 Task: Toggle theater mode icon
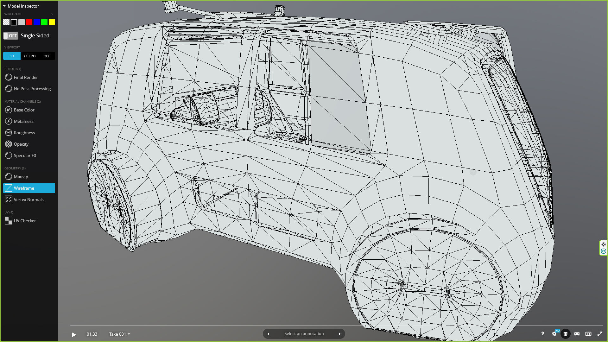click(x=588, y=334)
